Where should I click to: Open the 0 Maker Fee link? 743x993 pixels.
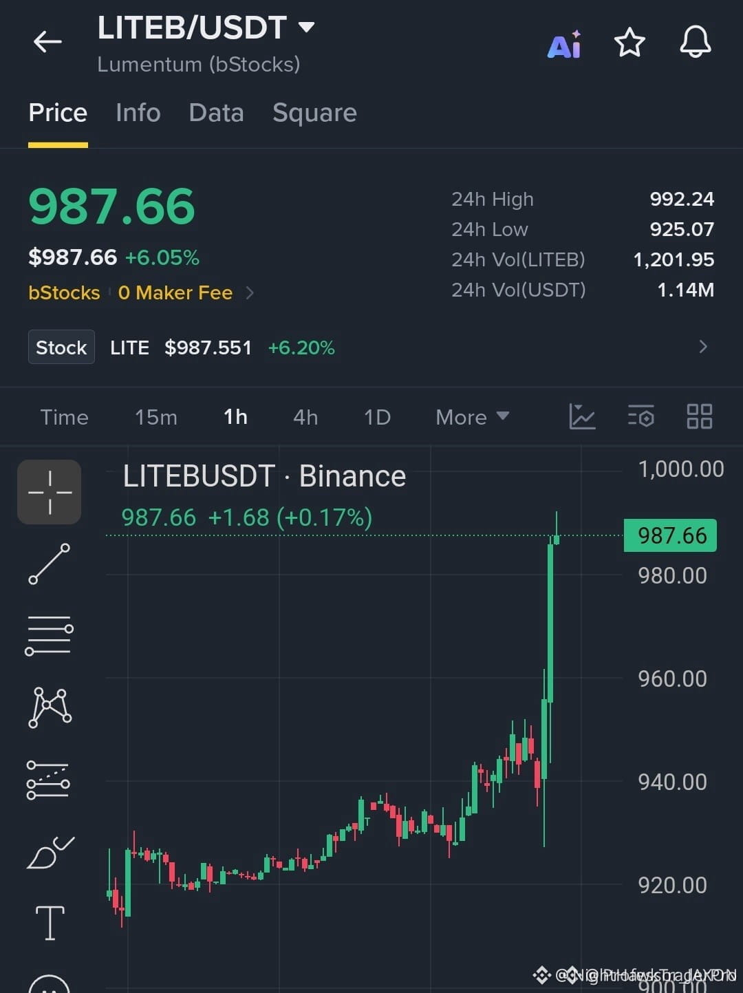point(175,293)
